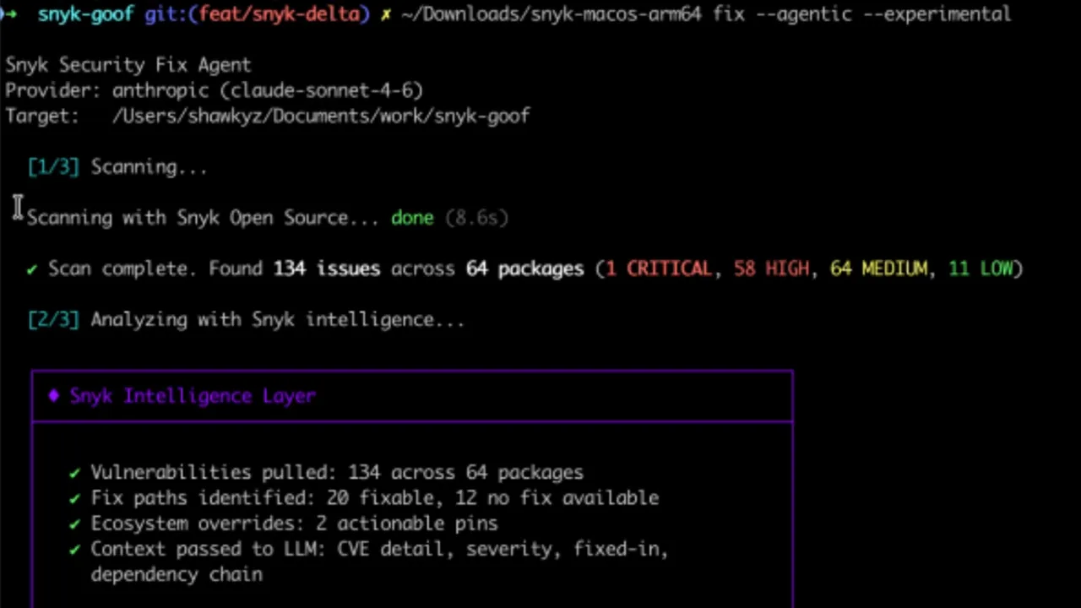Click the 'Scanning with Snyk Open Source...' line
The height and width of the screenshot is (608, 1081).
pos(204,218)
